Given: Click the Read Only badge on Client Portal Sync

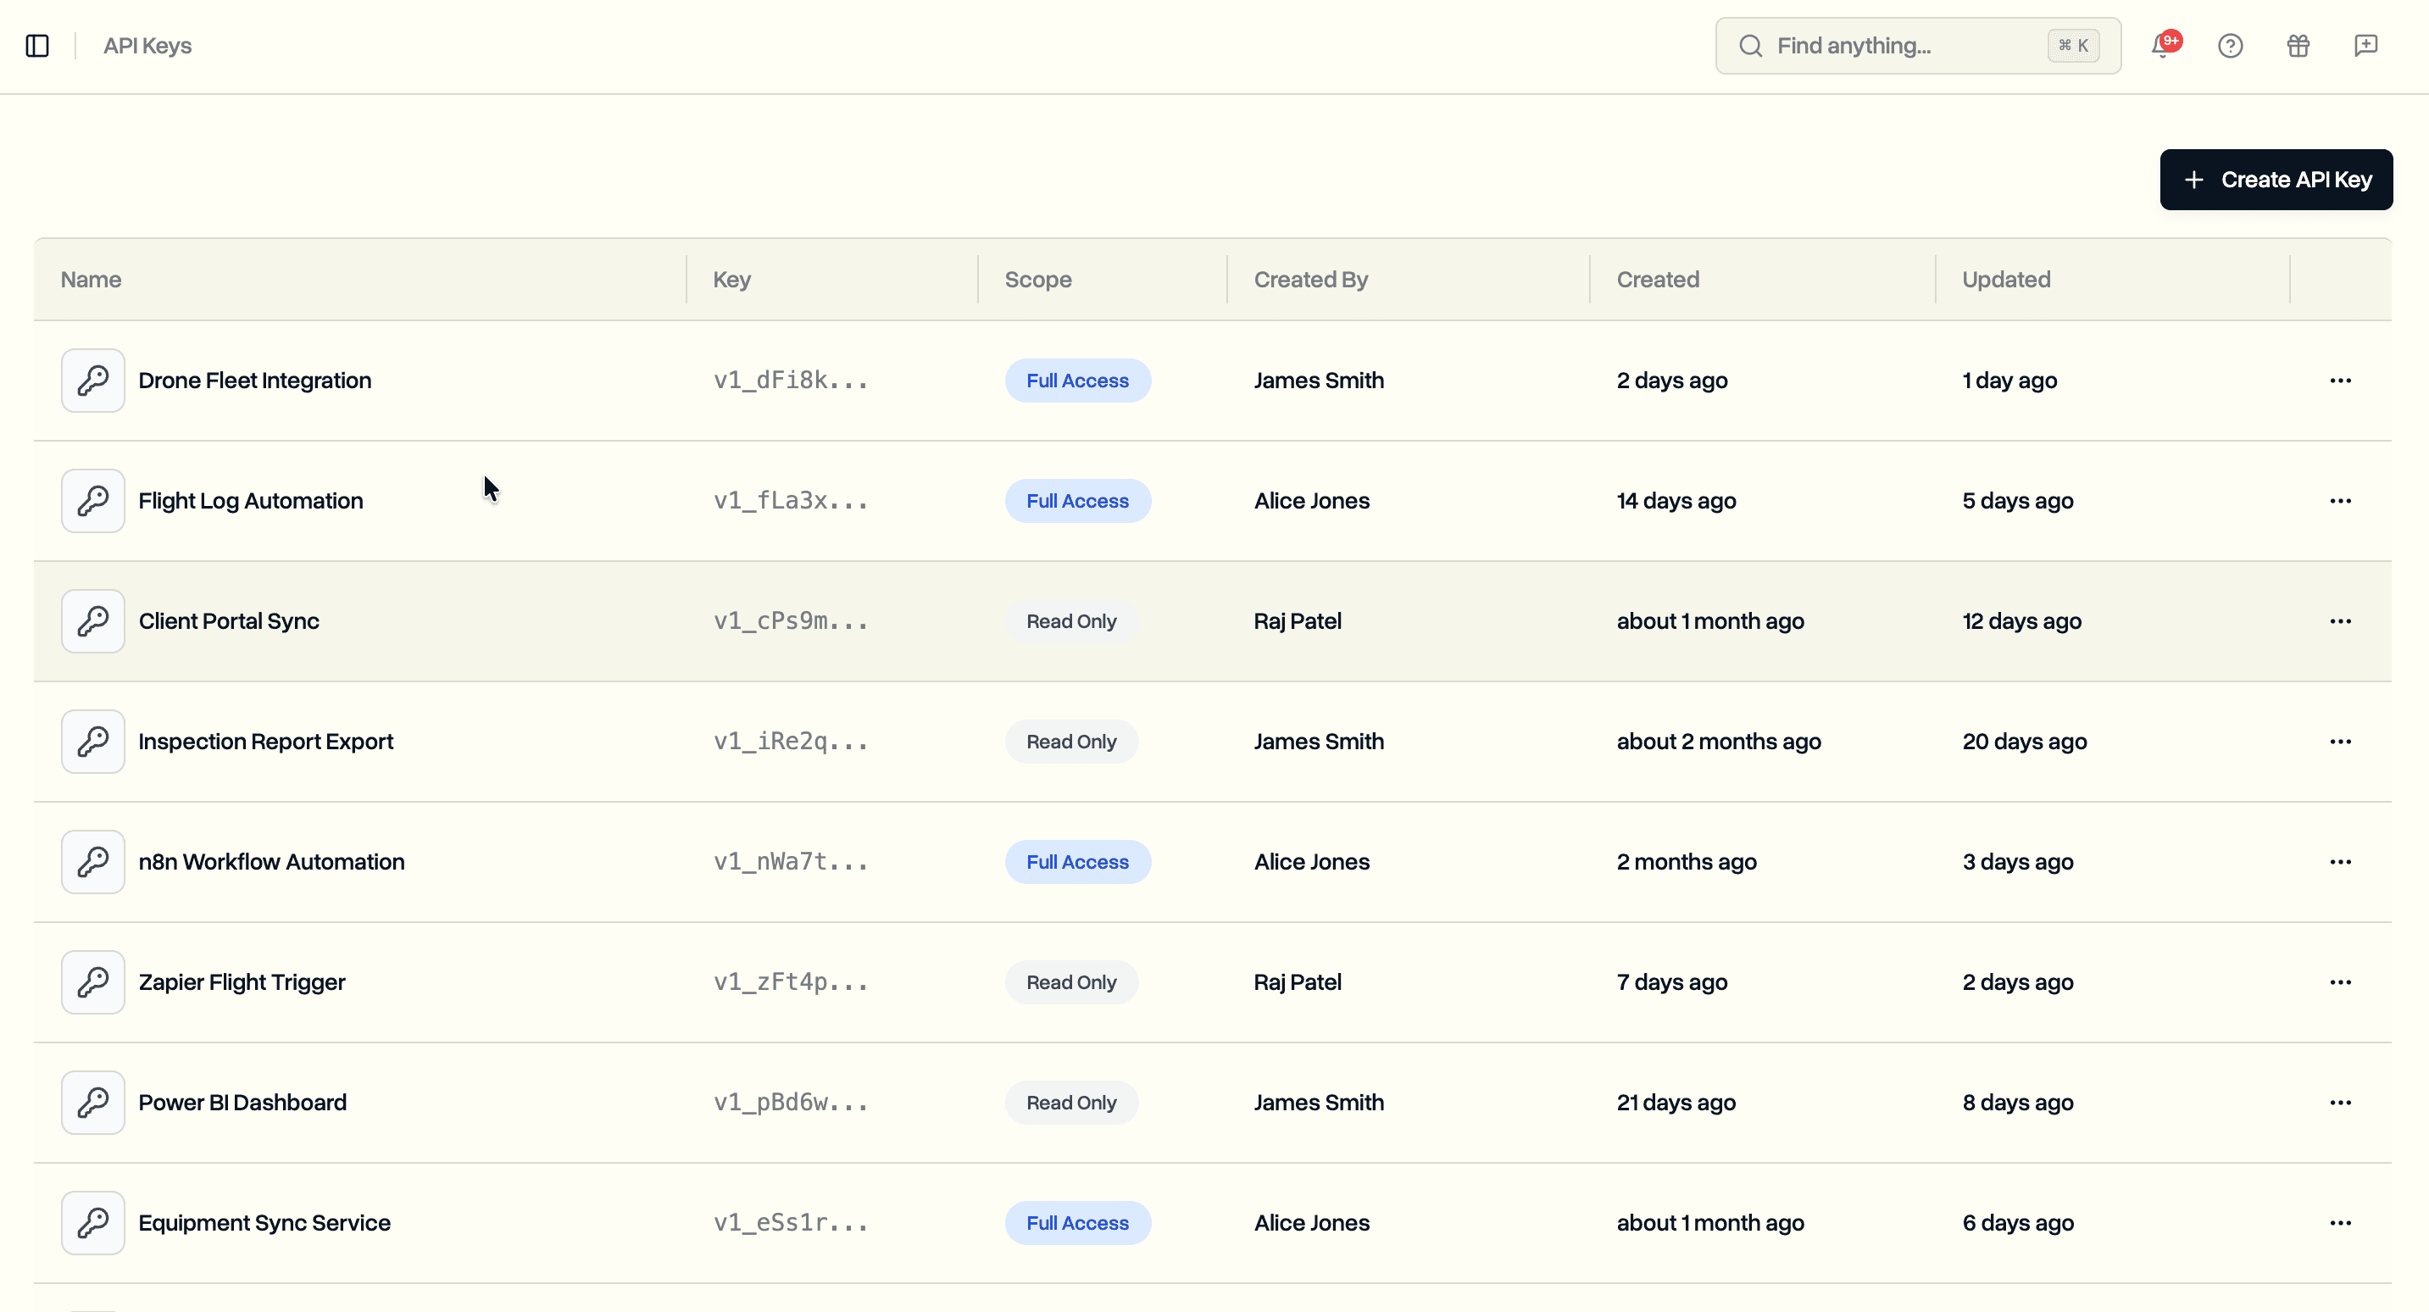Looking at the screenshot, I should (1070, 620).
